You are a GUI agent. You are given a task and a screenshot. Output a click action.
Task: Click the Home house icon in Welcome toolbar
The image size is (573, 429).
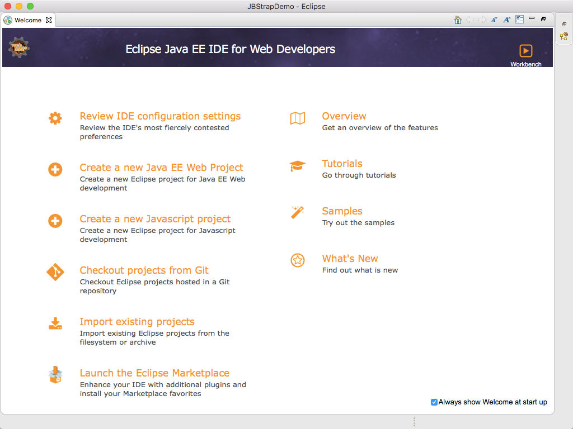pos(458,20)
